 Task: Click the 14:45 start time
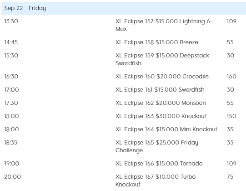pos(11,42)
